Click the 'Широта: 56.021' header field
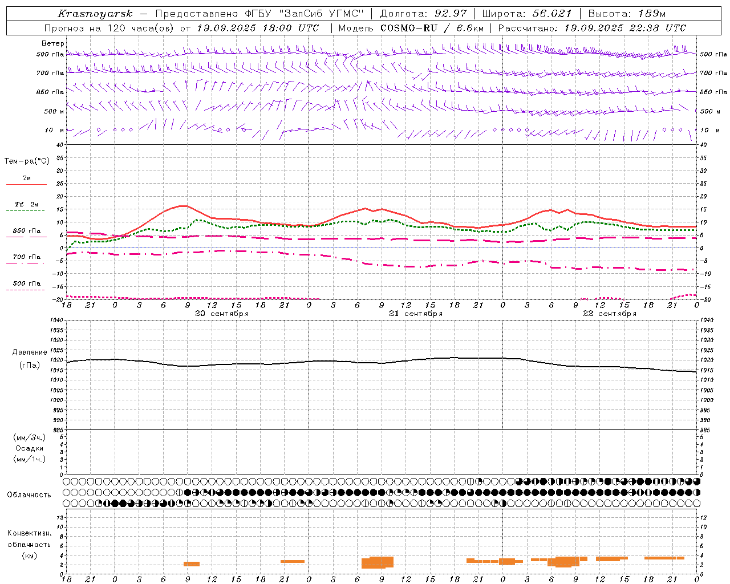This screenshot has width=730, height=584. 527,14
